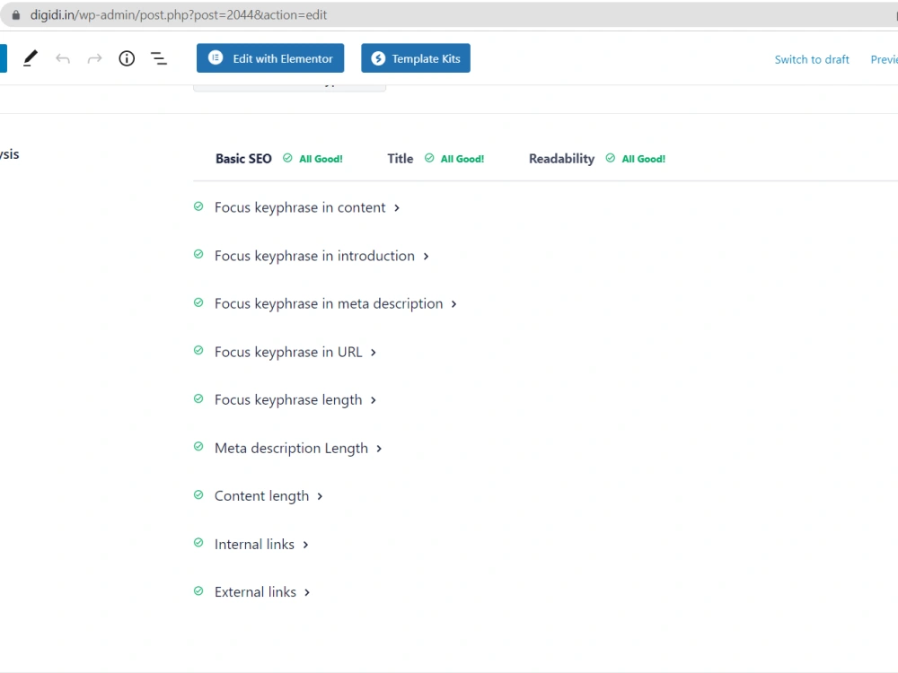Click green check beside Focus keyphrase in introduction

click(198, 254)
